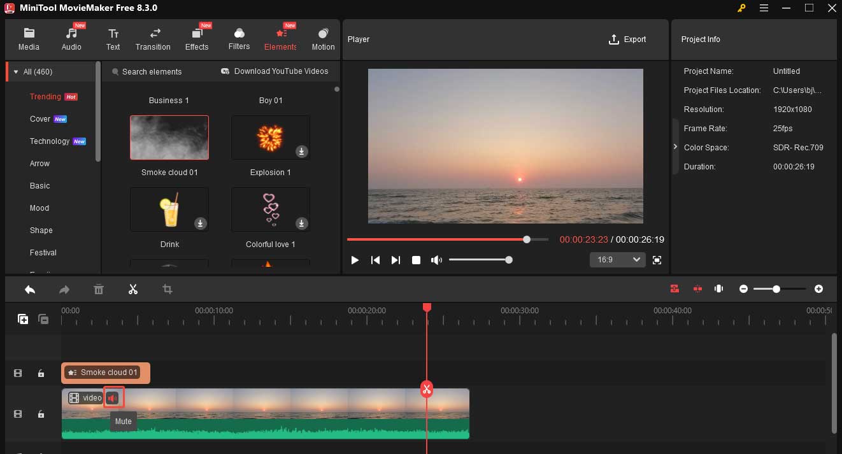Click the zoom to fit timeline icon
Viewport: 842px width, 454px height.
[719, 289]
